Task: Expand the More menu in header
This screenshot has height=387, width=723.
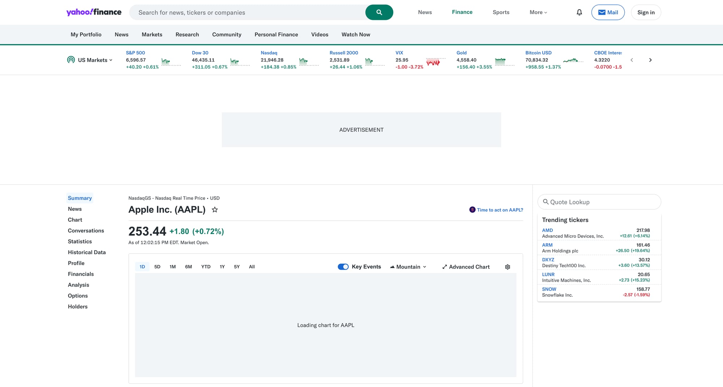Action: pos(538,12)
